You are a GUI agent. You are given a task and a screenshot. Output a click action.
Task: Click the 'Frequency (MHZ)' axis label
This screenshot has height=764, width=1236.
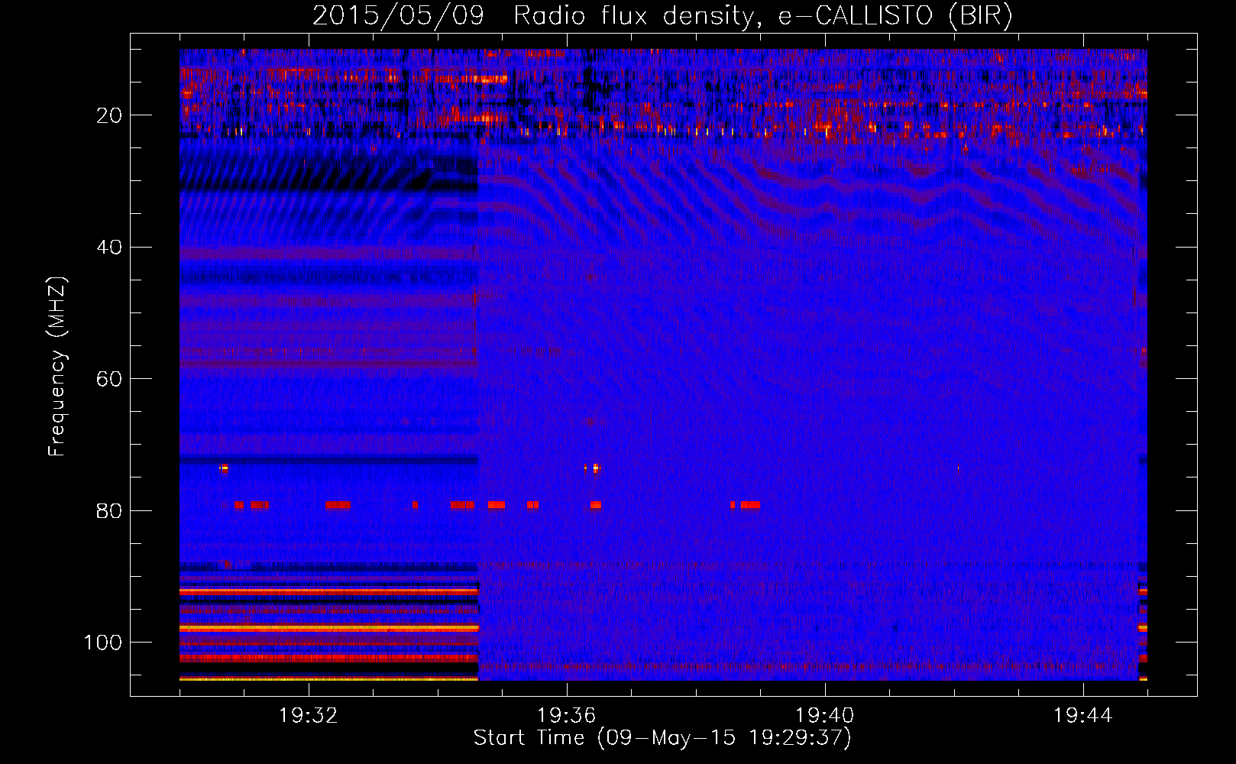(57, 367)
